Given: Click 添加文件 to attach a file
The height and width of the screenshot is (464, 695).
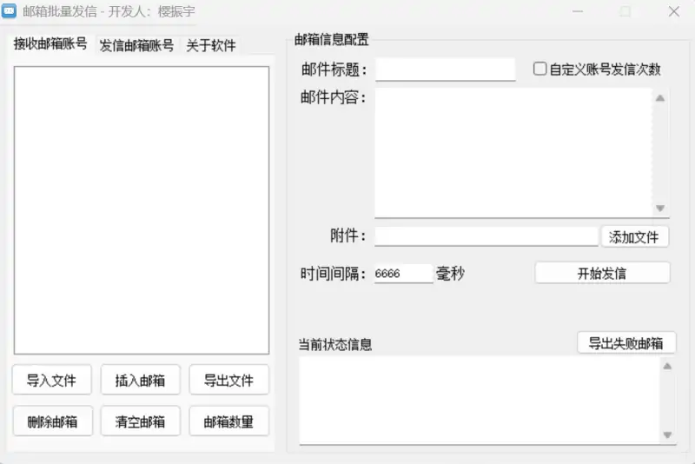Looking at the screenshot, I should tap(634, 236).
